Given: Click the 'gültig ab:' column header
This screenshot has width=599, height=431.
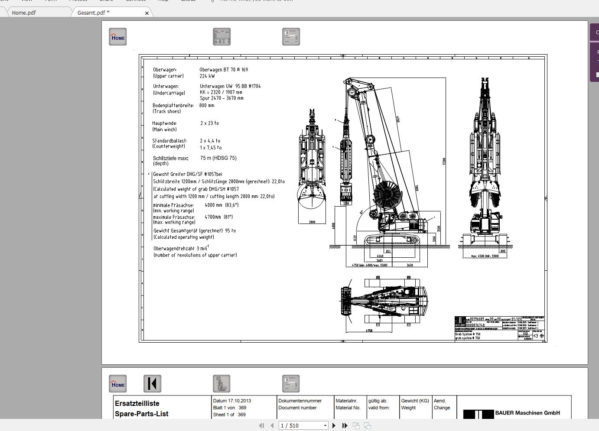Looking at the screenshot, I should (x=378, y=401).
